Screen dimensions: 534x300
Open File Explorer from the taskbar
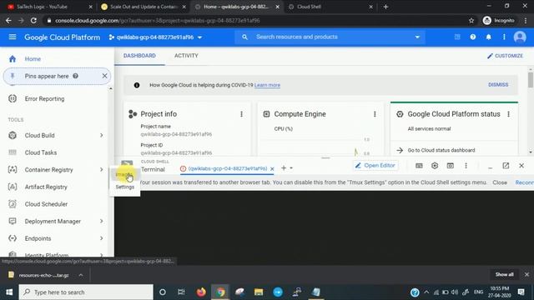[x=259, y=292]
